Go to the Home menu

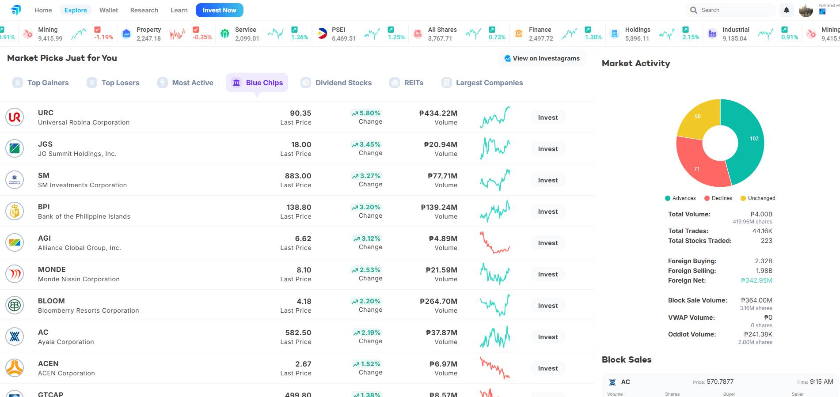tap(43, 10)
